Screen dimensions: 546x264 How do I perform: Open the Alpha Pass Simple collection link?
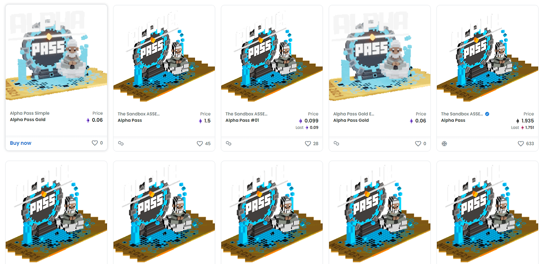tap(30, 113)
